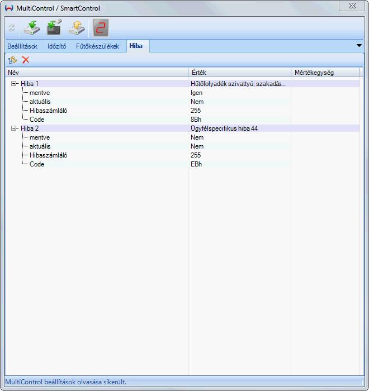Select aktuális row under Hiba 2
This screenshot has height=391, width=369.
(182, 146)
